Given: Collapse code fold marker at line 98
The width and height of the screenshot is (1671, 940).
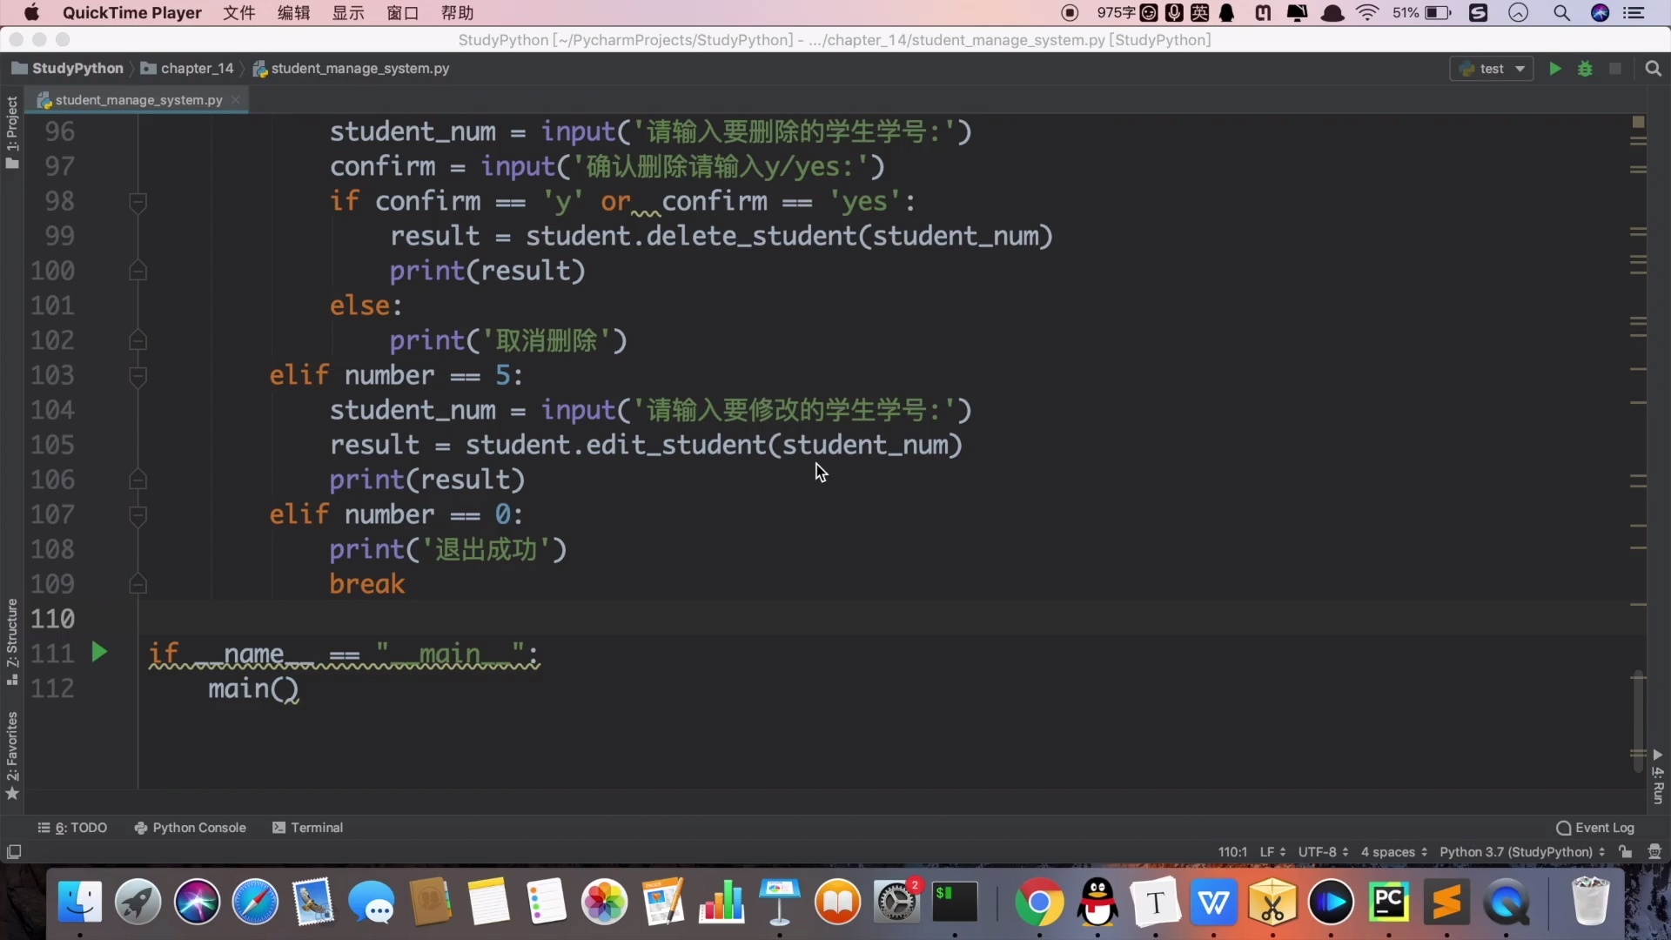Looking at the screenshot, I should [138, 202].
